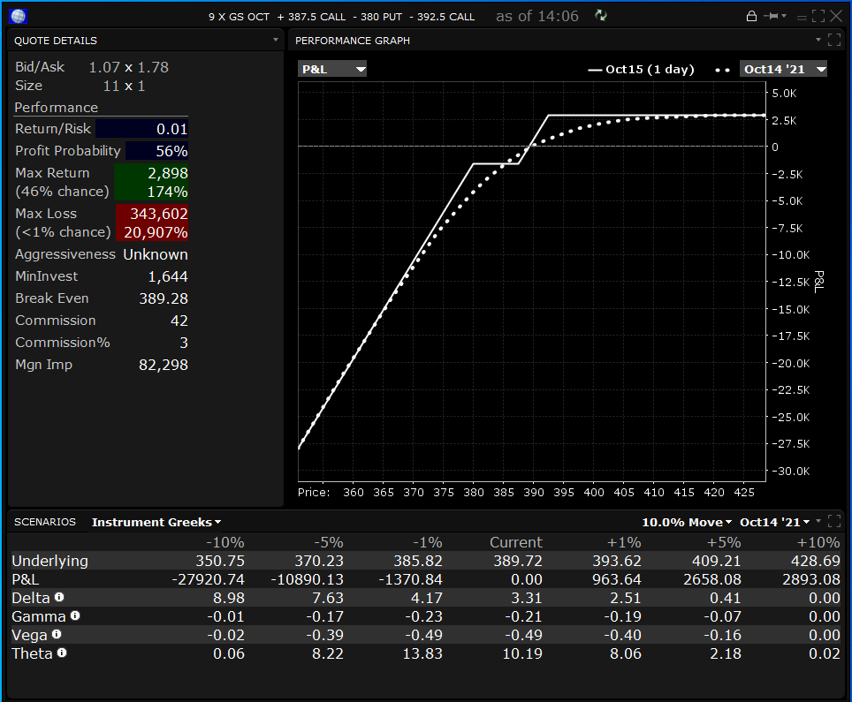The width and height of the screenshot is (852, 702).
Task: Click the Bid/Ask quote 1.07 x 1.78
Action: (129, 67)
